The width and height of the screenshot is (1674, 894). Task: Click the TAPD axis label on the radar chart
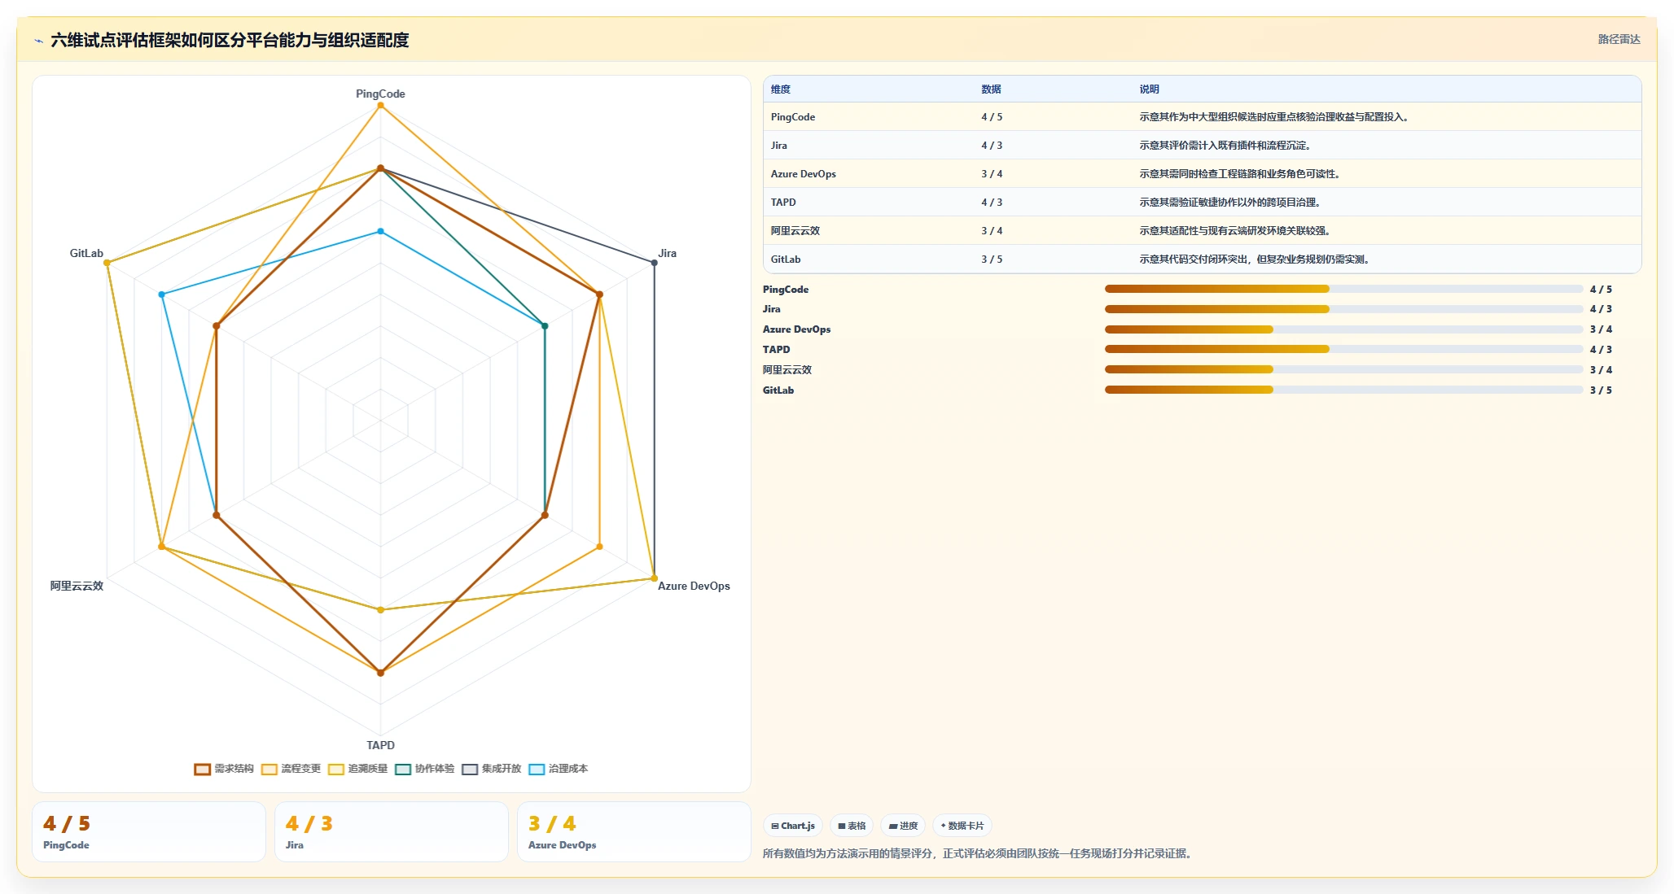[380, 745]
